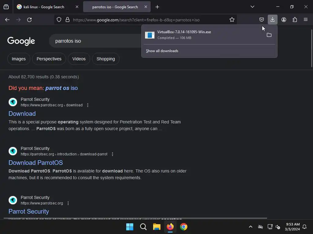
Task: Filter results by Shopping
Action: click(105, 59)
